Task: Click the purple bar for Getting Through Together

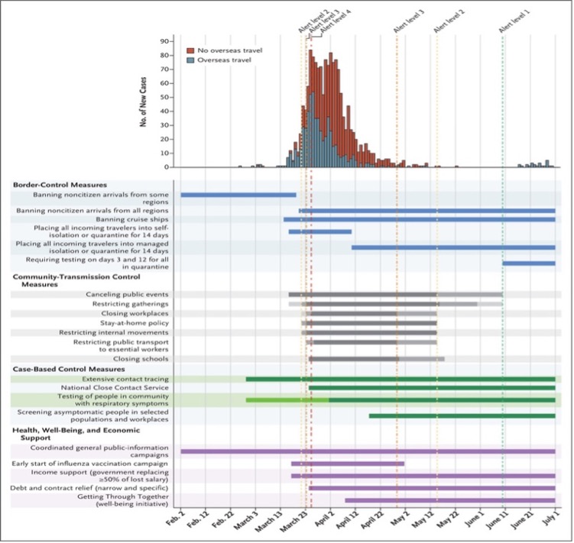Action: click(x=450, y=500)
